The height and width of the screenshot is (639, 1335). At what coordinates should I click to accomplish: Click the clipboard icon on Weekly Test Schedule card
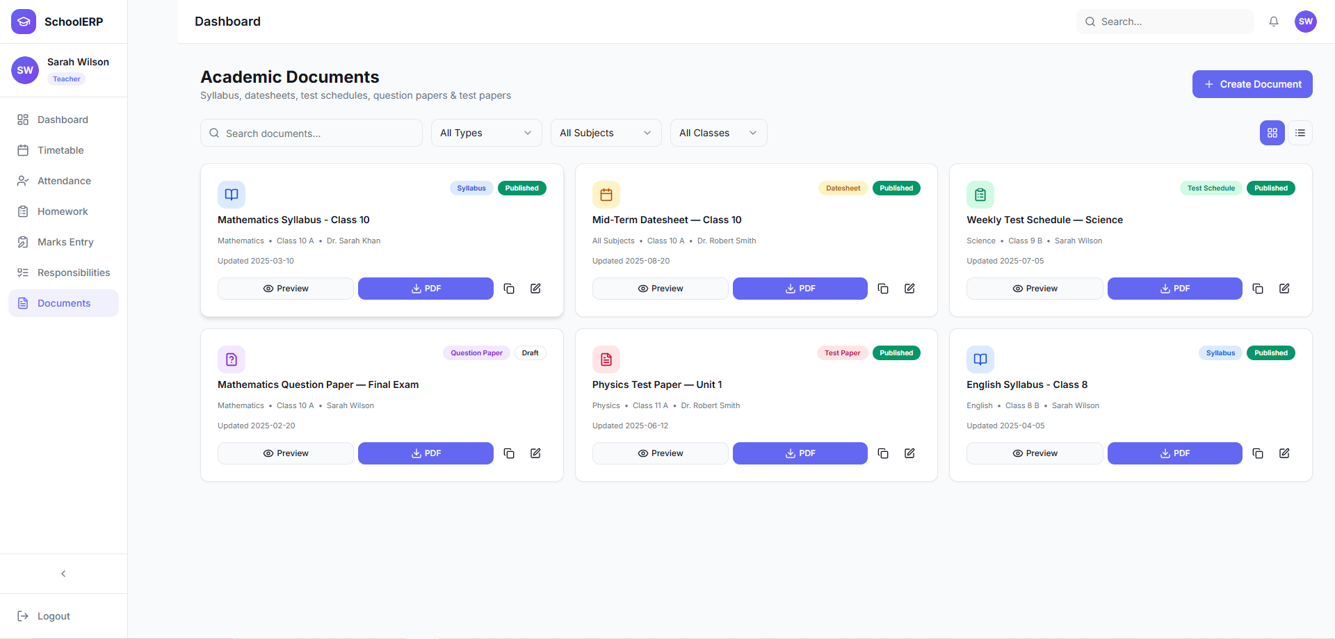(x=980, y=195)
